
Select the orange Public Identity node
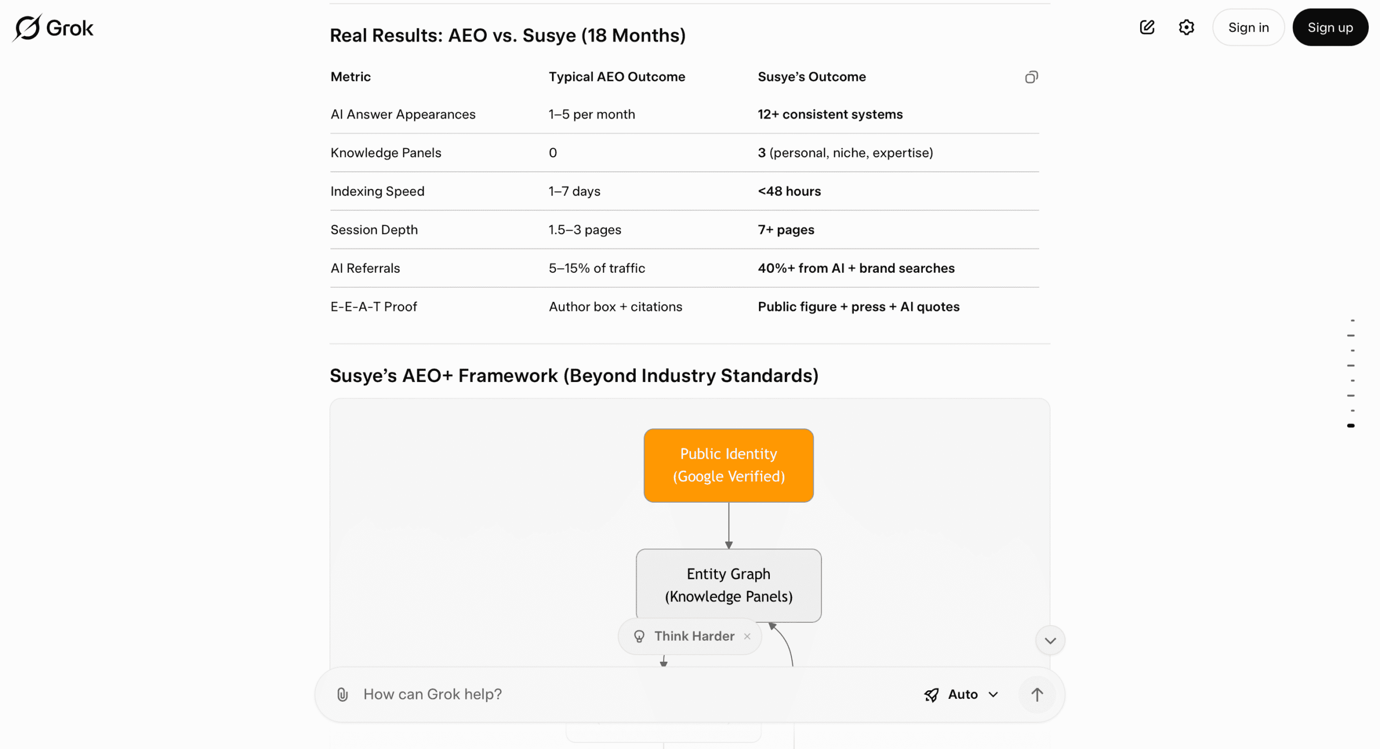point(728,466)
